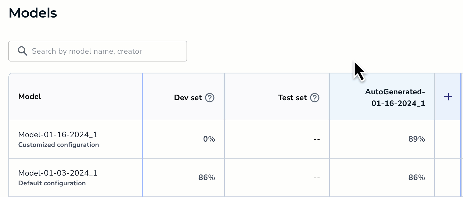Click the Test set help icon
This screenshot has height=197, width=463.
[315, 98]
